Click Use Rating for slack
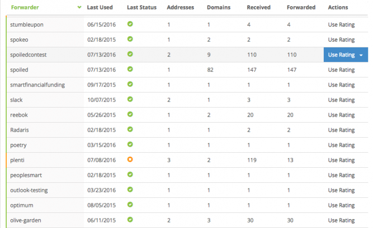 click(x=341, y=100)
